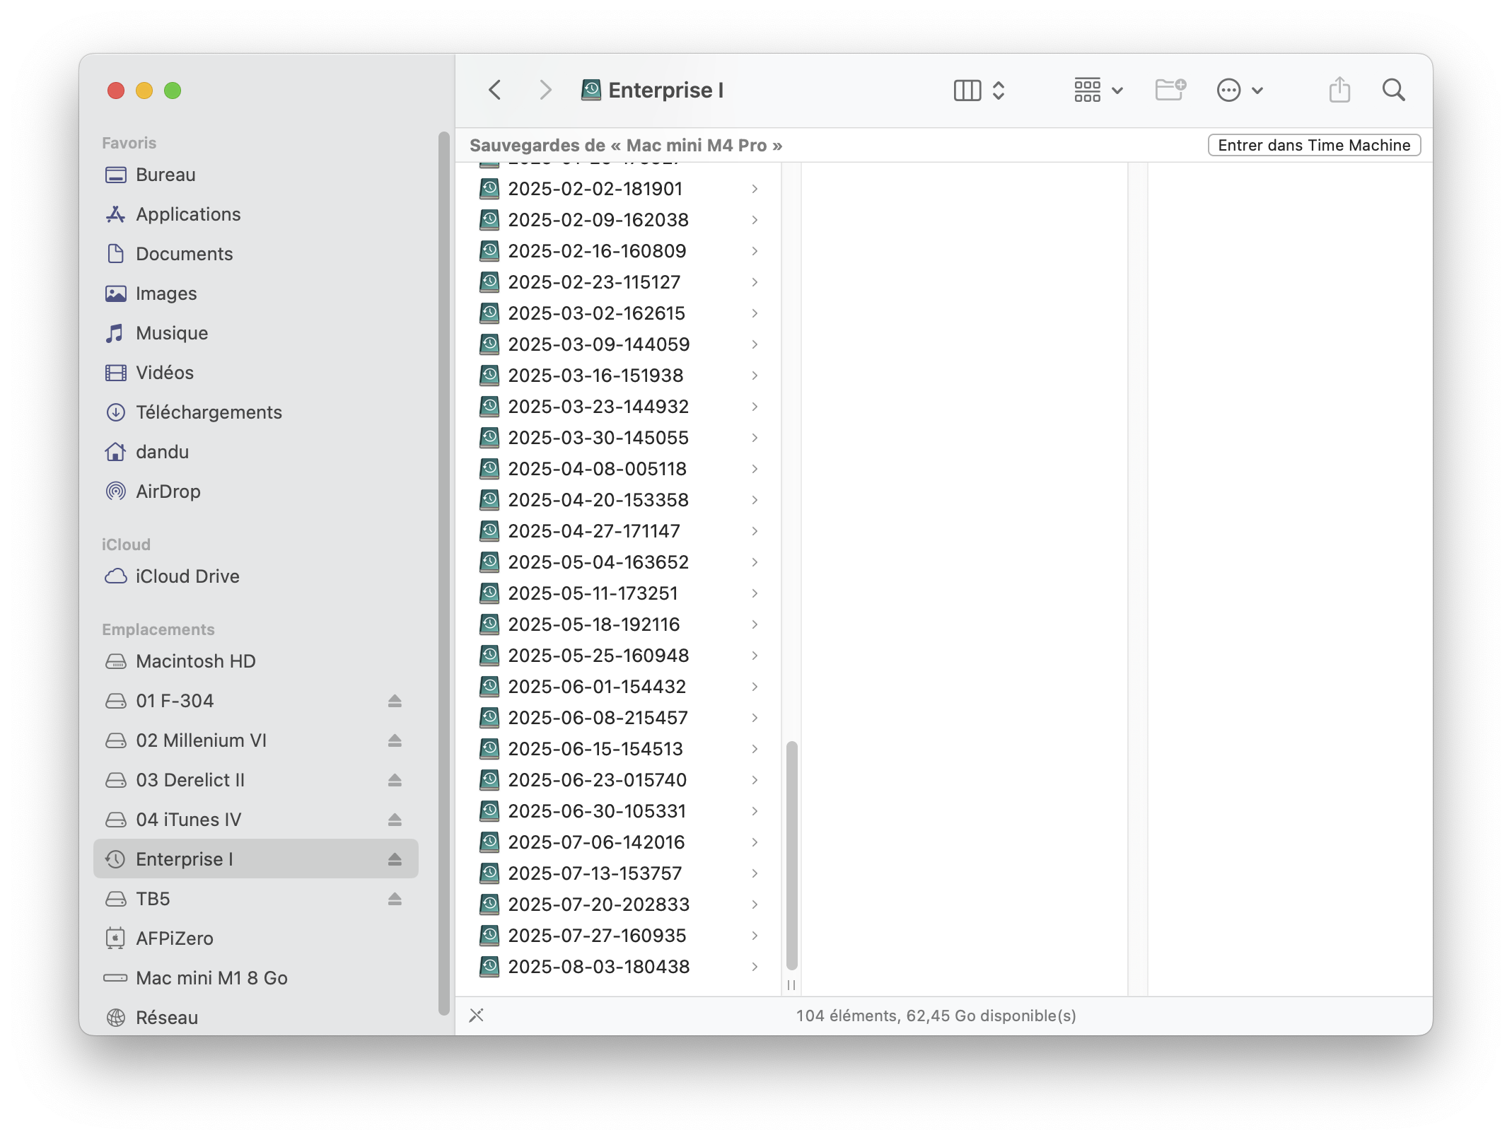
Task: Click the first column's resize handle at bottom
Action: coord(791,985)
